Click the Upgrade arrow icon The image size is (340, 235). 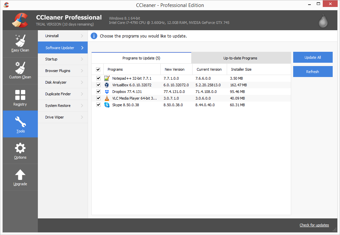[x=20, y=174]
